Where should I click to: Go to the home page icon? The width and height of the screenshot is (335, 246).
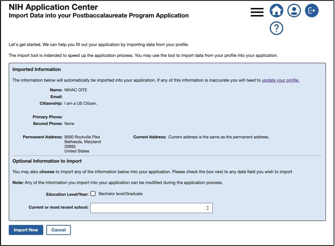coord(276,11)
